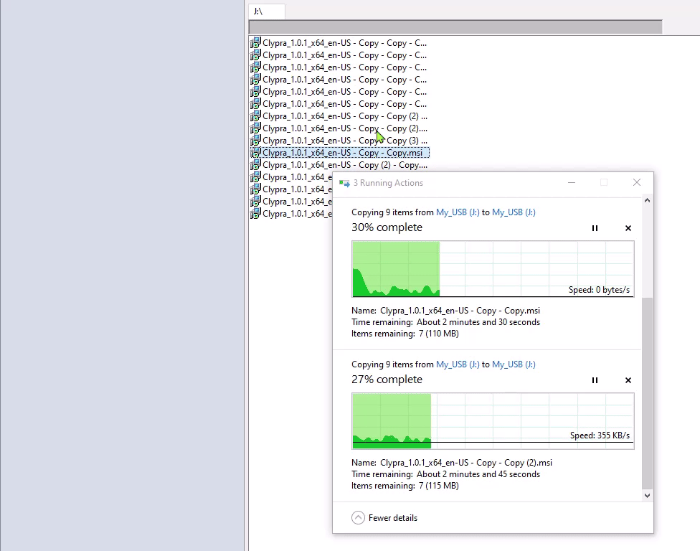The width and height of the screenshot is (700, 551).
Task: Click the Speed: 355 KB/s label
Action: (x=600, y=435)
